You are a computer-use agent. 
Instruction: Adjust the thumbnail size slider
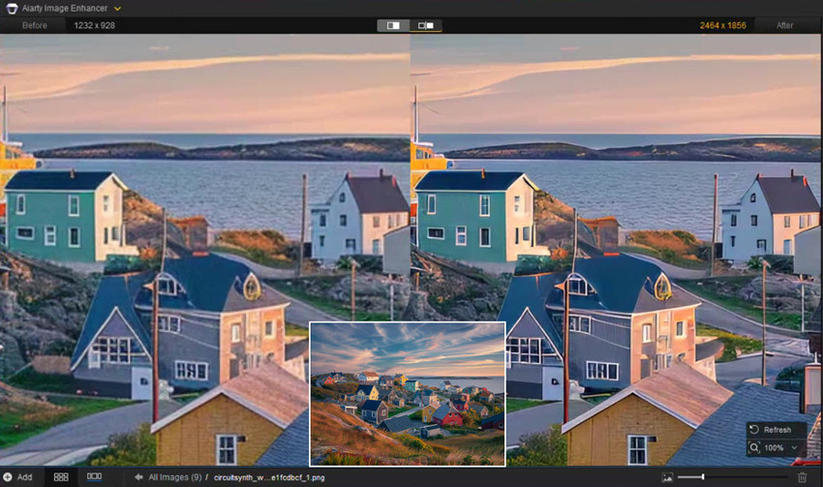(x=703, y=477)
